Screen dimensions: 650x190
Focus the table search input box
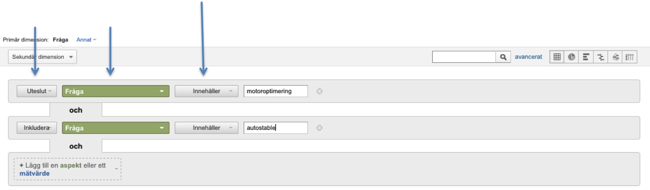[464, 57]
